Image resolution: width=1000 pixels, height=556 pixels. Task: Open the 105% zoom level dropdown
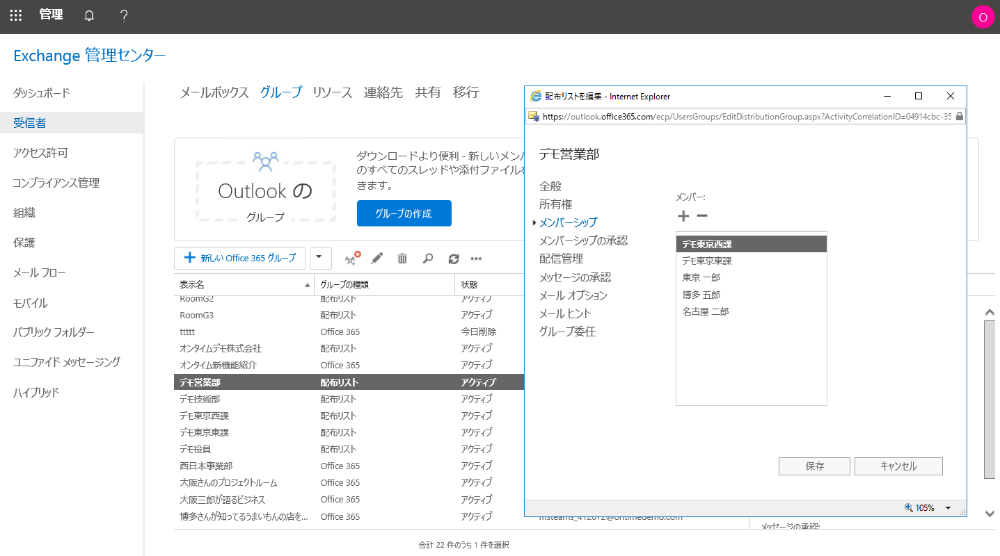[x=947, y=508]
